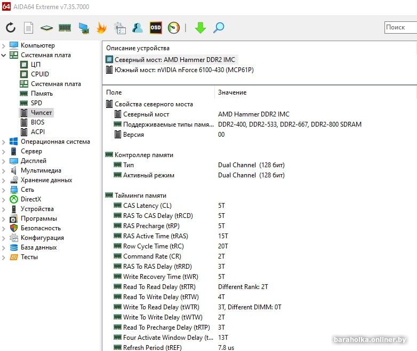Open ACPI in the tree
The image size is (417, 351).
pyautogui.click(x=38, y=131)
